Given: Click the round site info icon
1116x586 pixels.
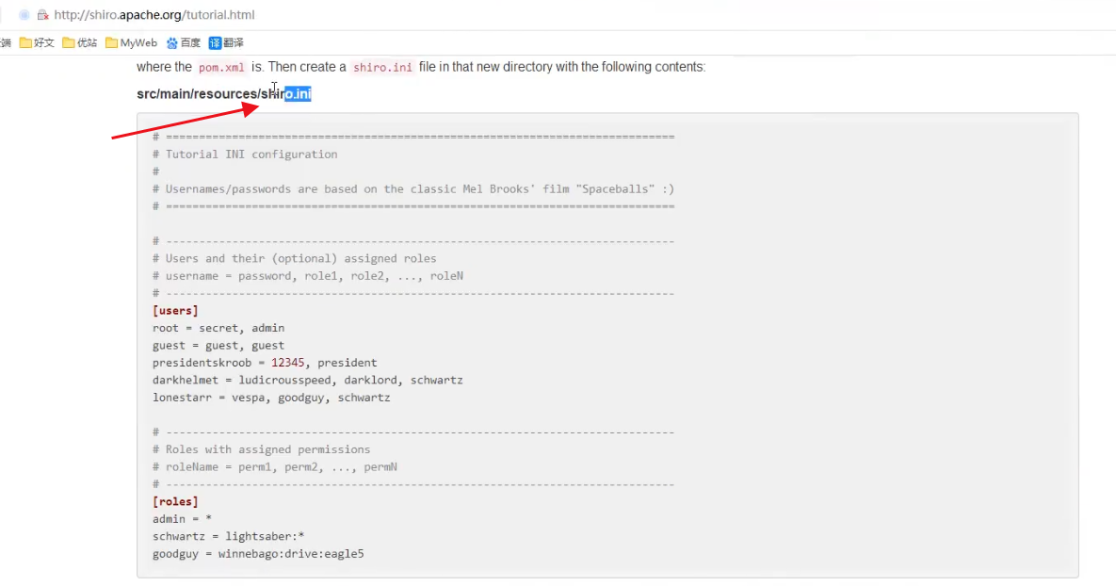Looking at the screenshot, I should (24, 15).
